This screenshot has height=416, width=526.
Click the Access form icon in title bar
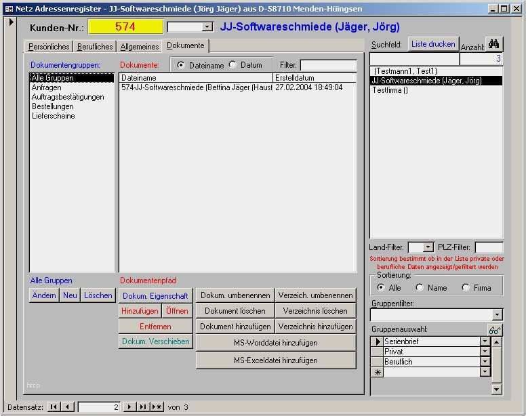pos(9,9)
